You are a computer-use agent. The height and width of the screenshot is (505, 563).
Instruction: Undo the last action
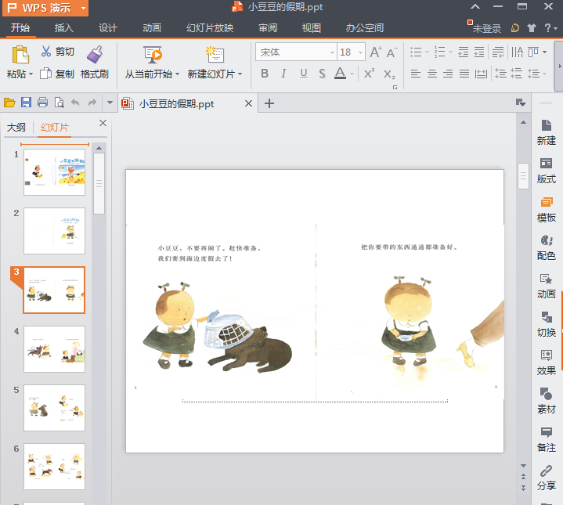(x=75, y=103)
